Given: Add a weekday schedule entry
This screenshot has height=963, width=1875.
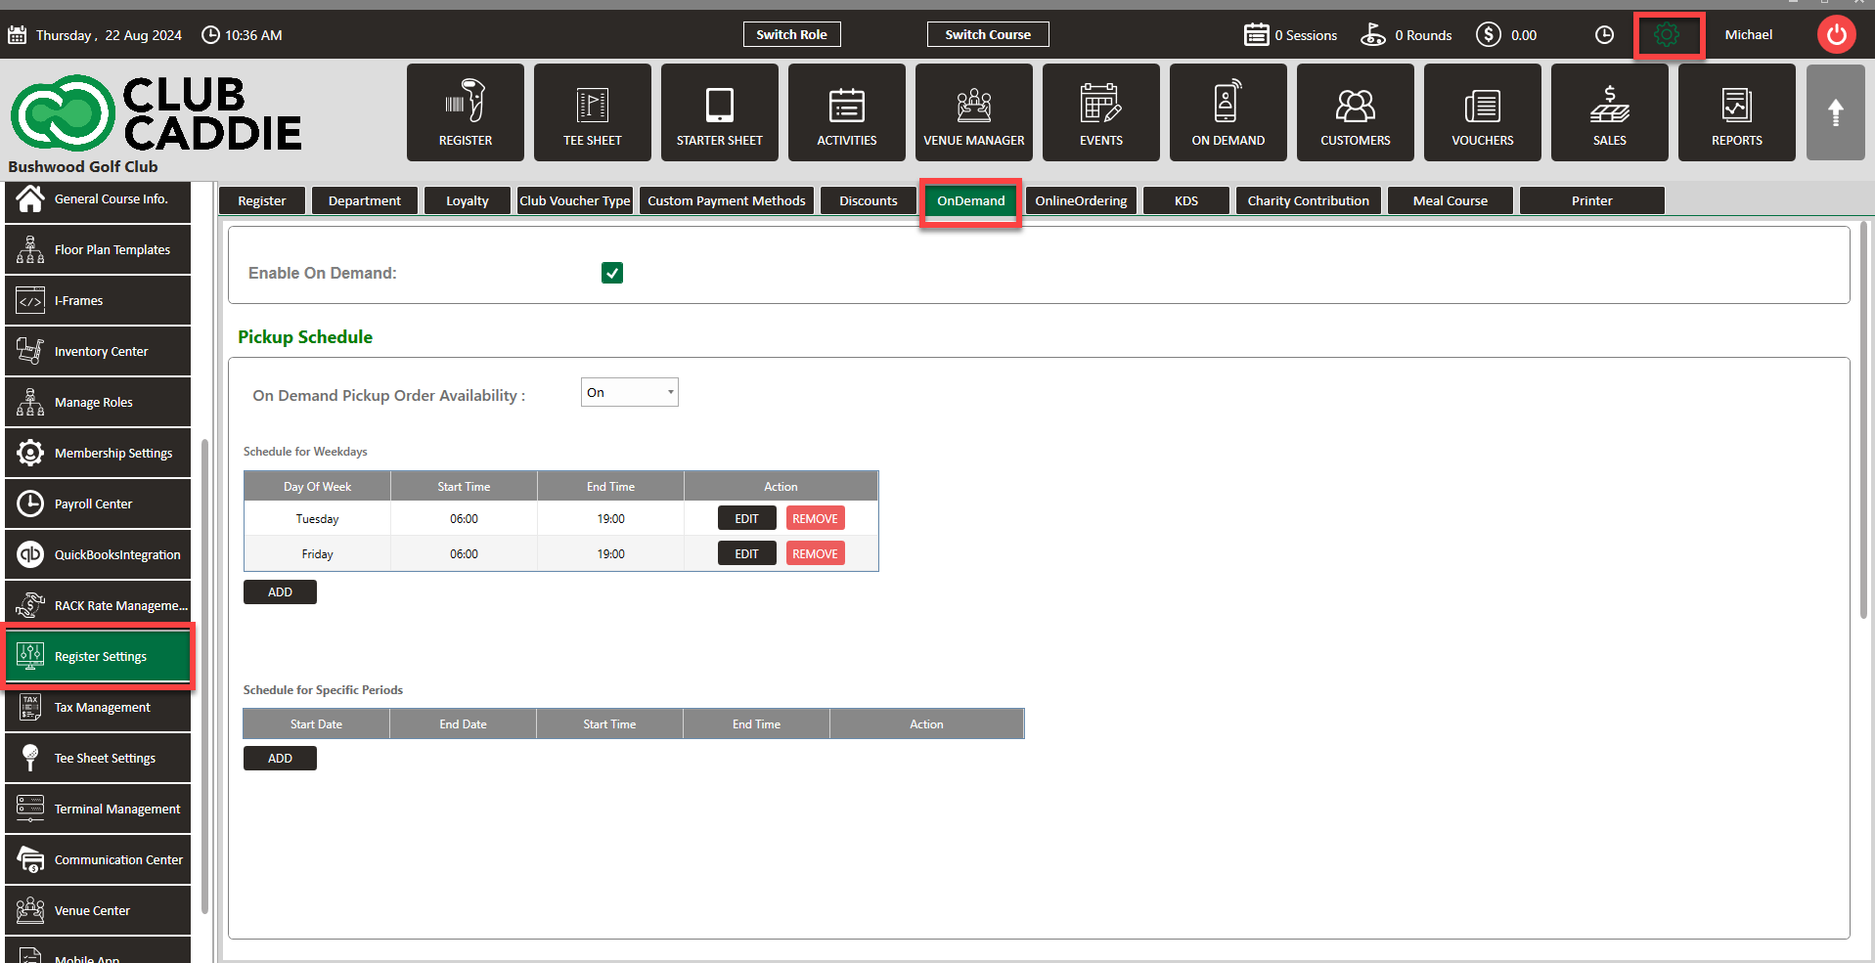Looking at the screenshot, I should tap(280, 592).
